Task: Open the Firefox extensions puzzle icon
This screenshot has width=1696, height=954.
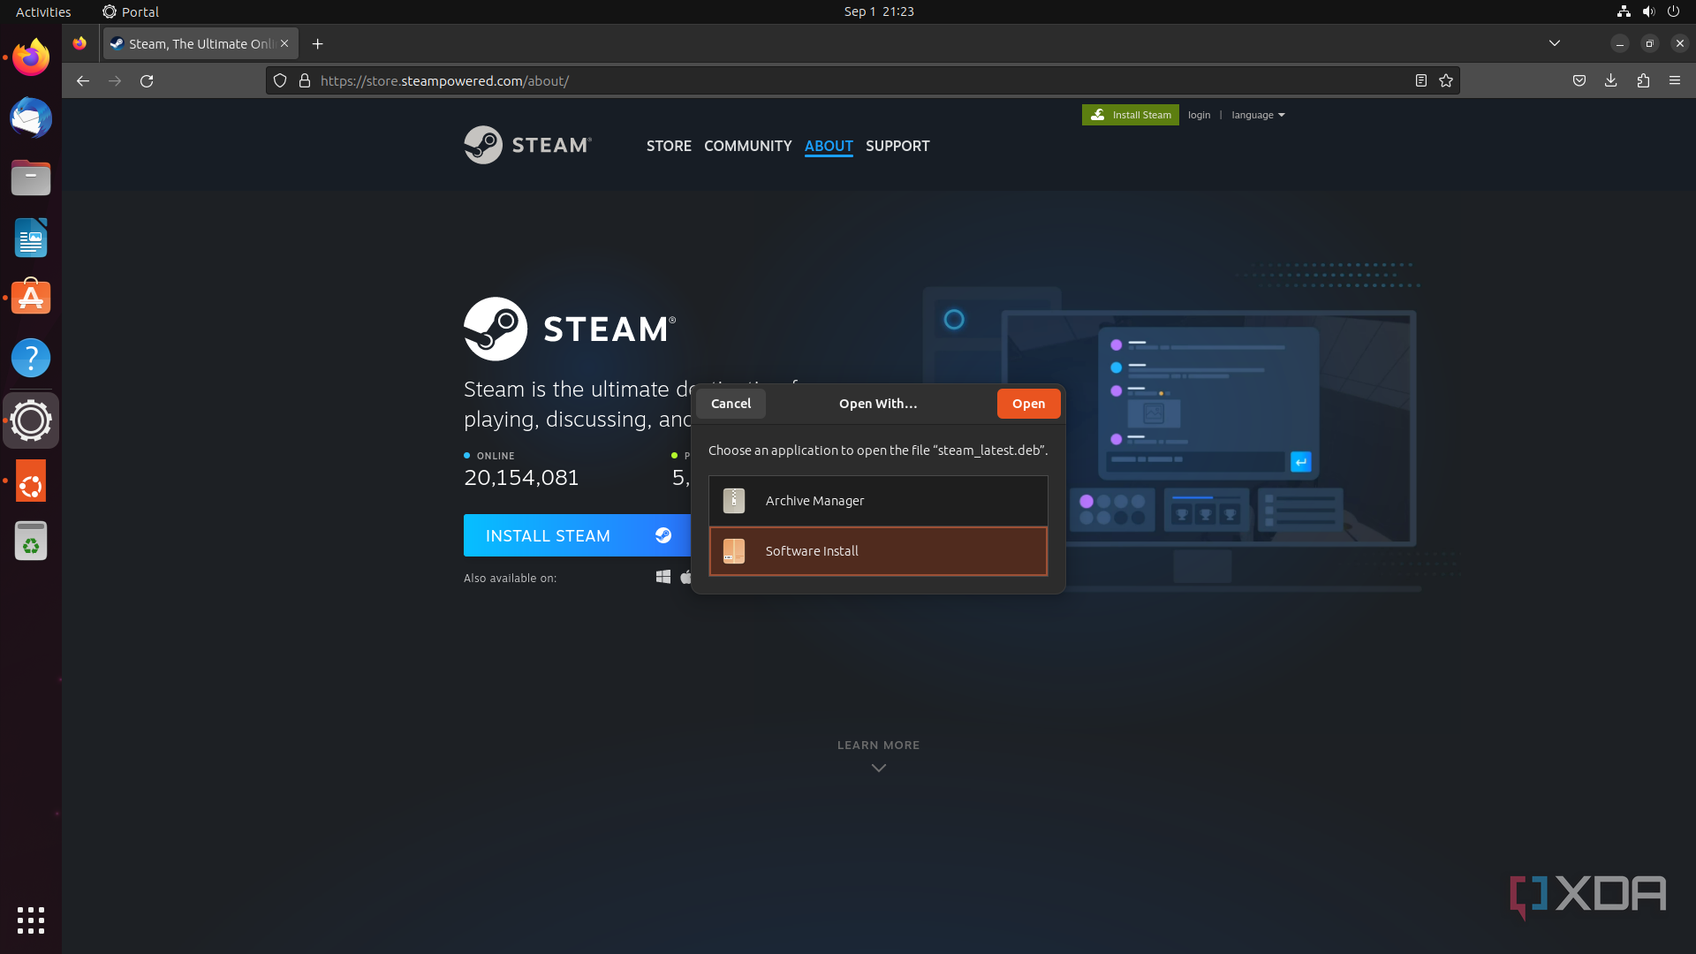Action: [x=1643, y=80]
